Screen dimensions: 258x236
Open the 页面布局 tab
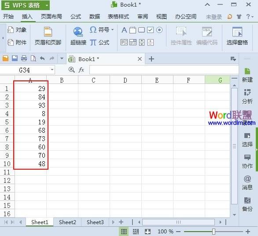52,16
